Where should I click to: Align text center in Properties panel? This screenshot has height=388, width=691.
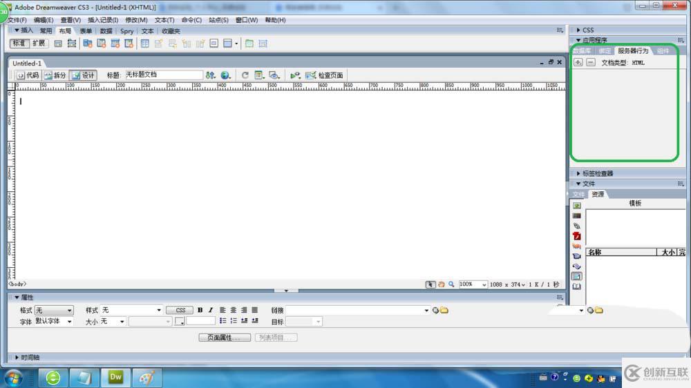coord(234,310)
